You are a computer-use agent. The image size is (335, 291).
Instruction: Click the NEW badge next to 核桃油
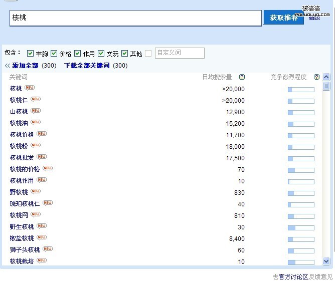point(36,123)
